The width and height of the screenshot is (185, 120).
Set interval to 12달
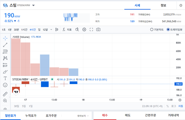tap(45, 30)
